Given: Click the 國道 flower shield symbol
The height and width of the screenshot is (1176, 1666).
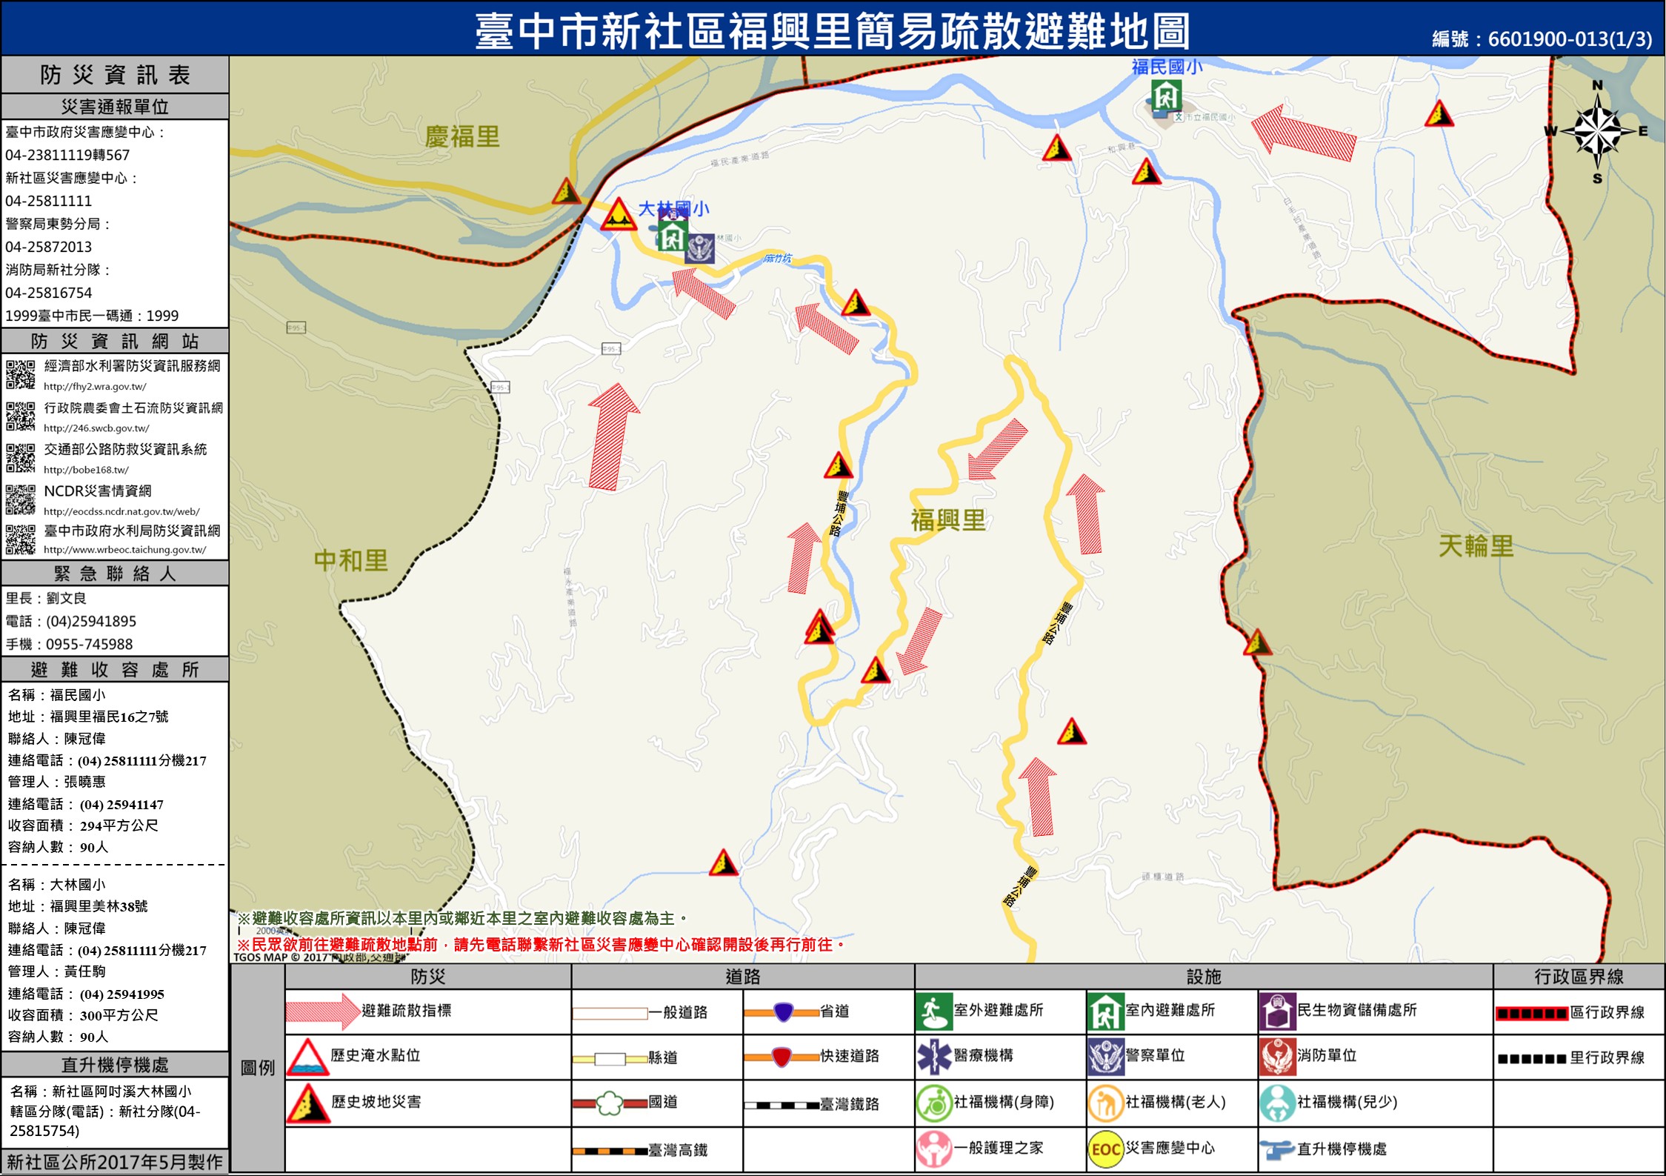Looking at the screenshot, I should (x=610, y=1103).
